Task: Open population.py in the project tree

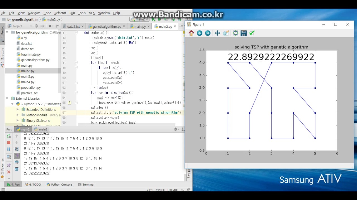Action: (31, 87)
